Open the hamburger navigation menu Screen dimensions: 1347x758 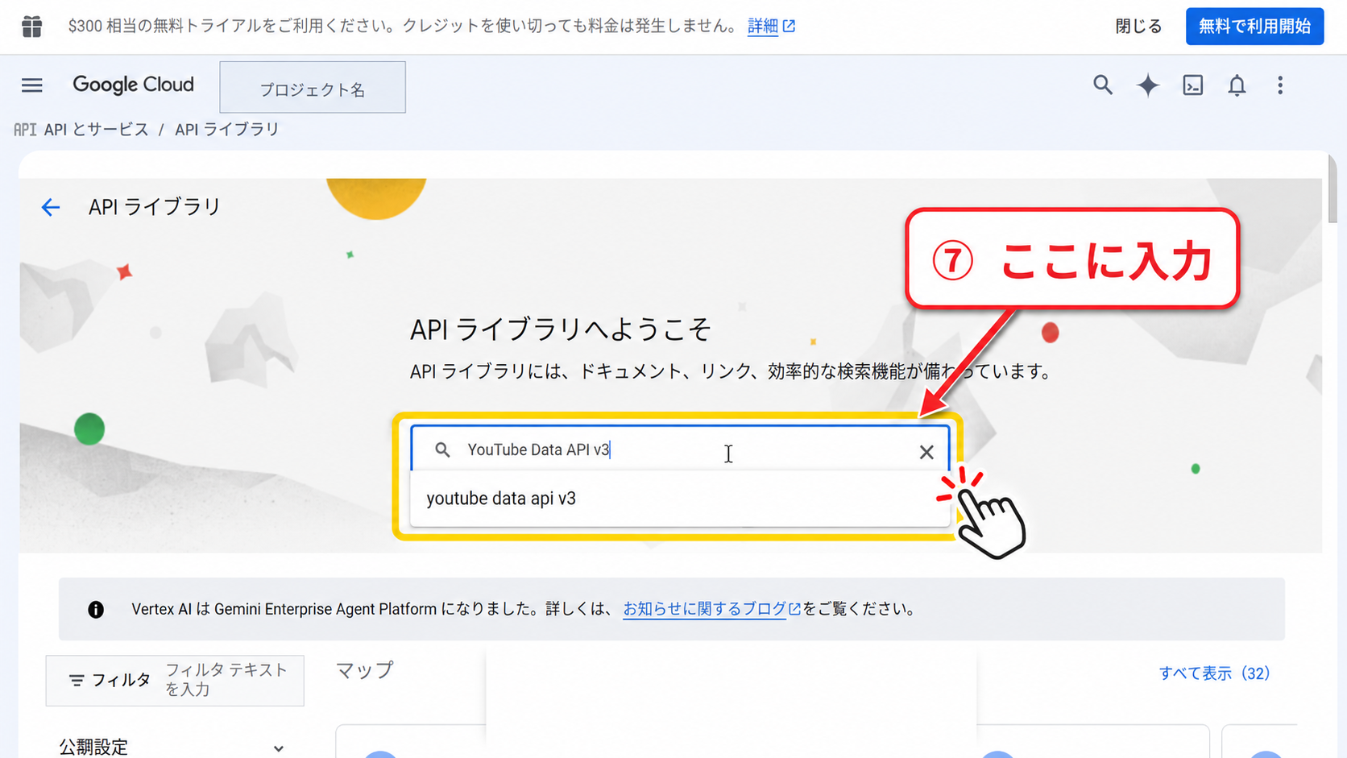click(x=31, y=85)
